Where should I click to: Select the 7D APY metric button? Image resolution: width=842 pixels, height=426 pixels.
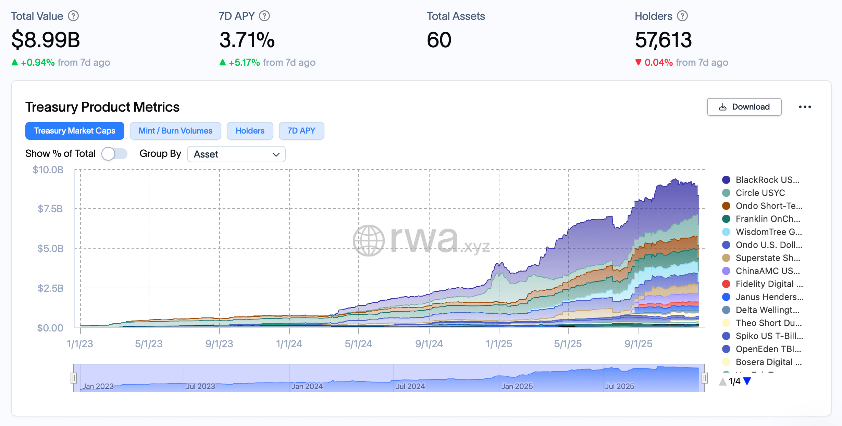tap(301, 130)
